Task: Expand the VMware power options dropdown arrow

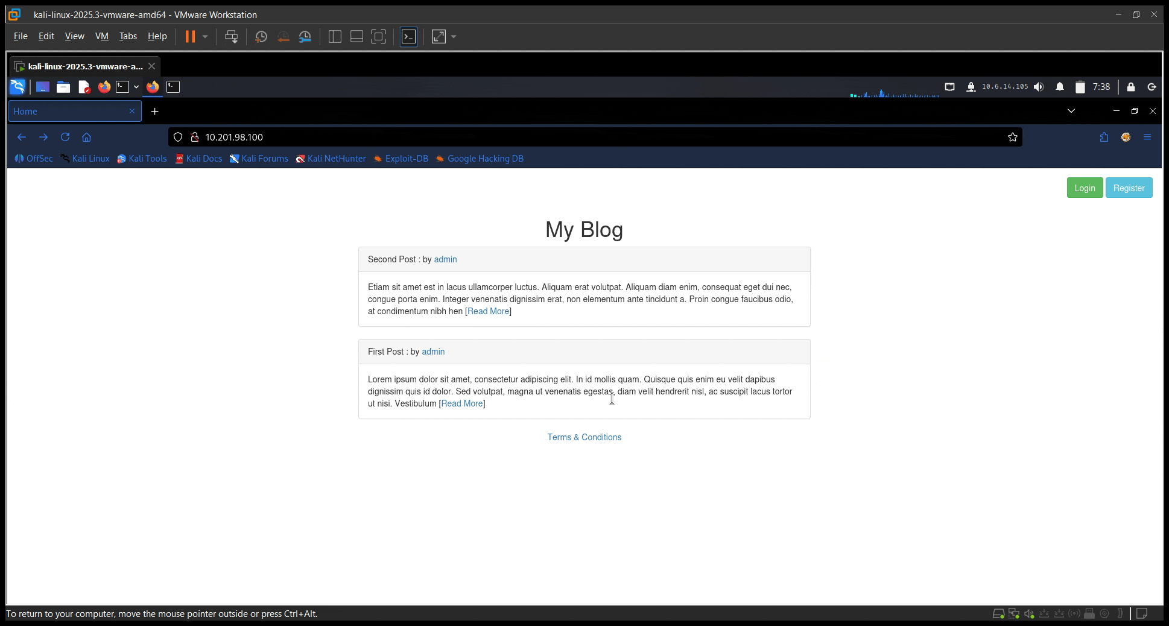Action: [205, 37]
